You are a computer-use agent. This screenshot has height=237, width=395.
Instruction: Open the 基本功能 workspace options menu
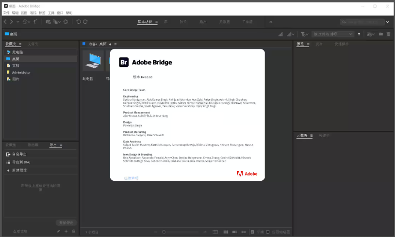(x=156, y=22)
